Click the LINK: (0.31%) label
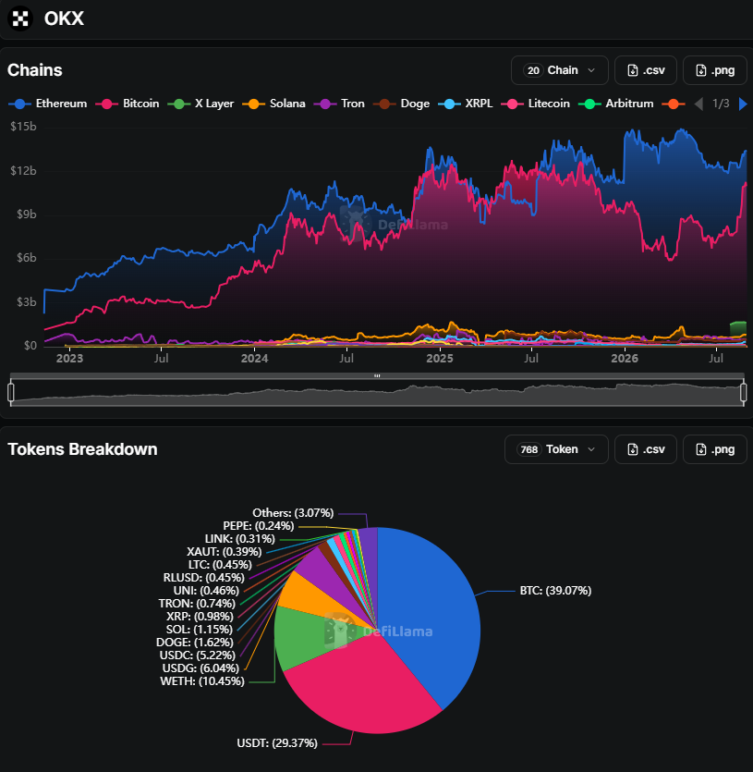 [239, 539]
